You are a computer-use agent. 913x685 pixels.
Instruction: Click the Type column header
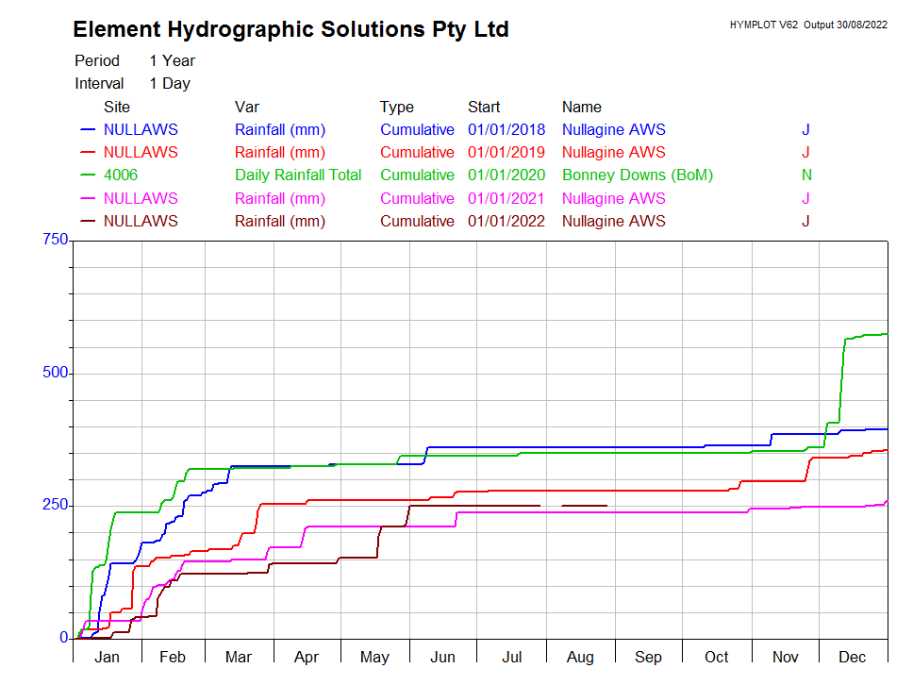coord(396,108)
